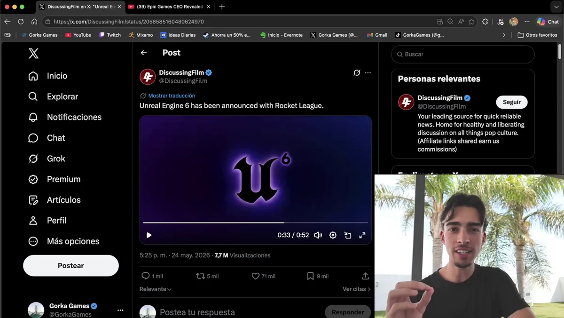
Task: Expand the tab list chevron
Action: click(x=556, y=7)
